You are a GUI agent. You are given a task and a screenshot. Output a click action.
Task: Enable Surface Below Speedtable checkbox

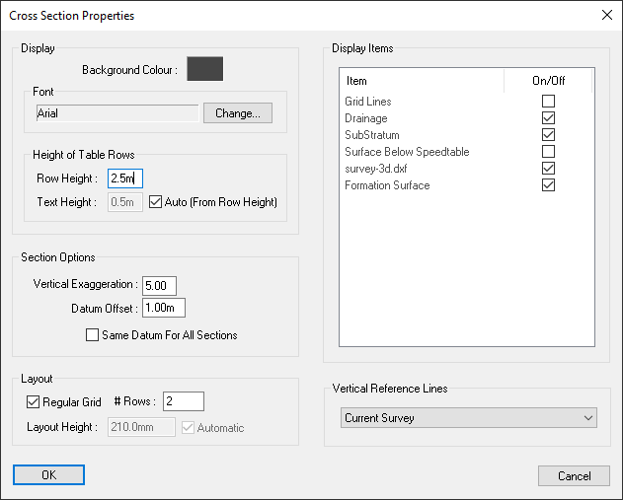pyautogui.click(x=548, y=152)
